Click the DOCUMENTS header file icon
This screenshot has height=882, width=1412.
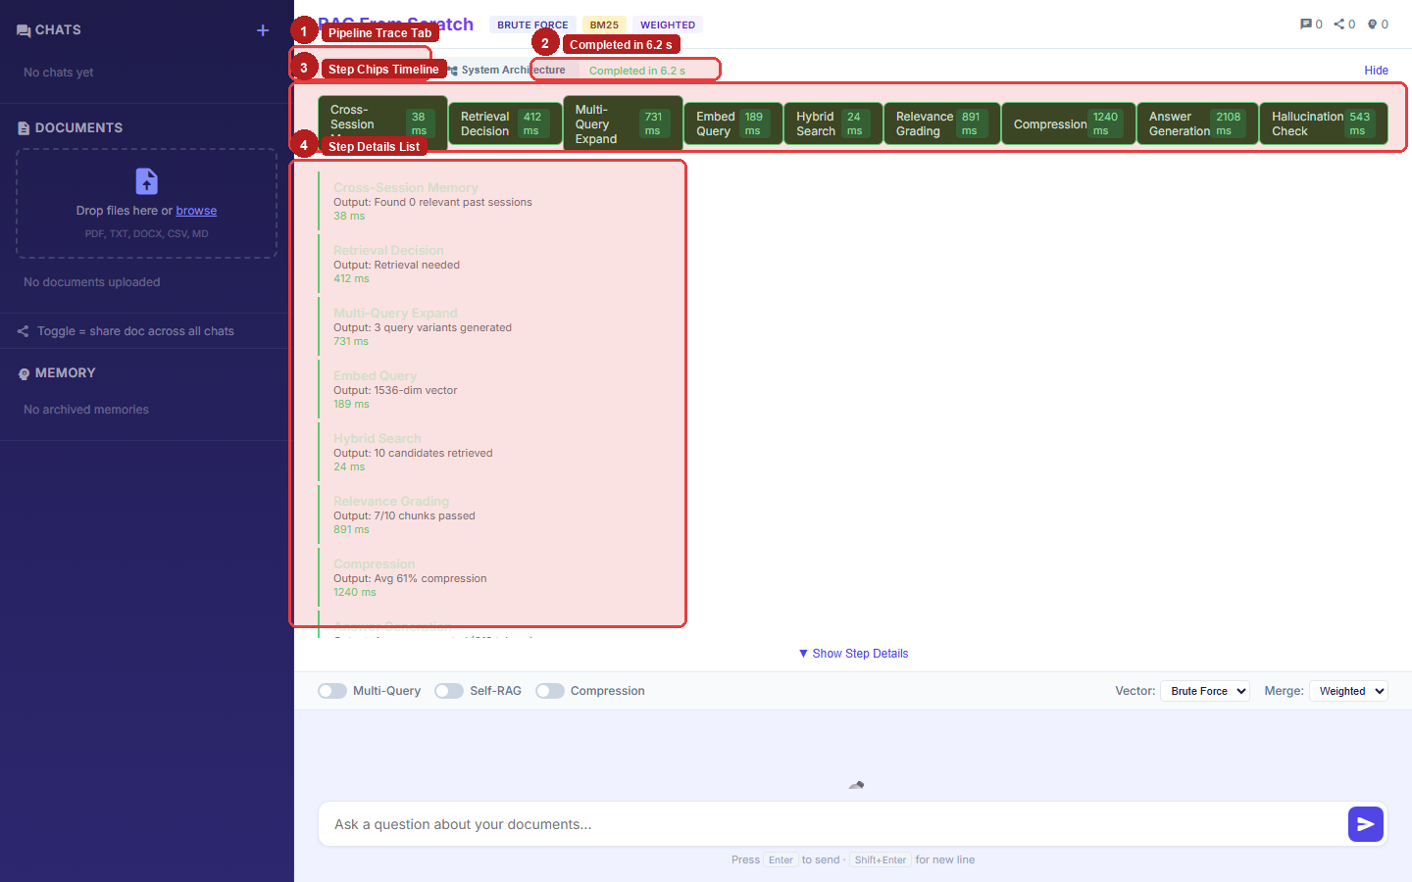(x=24, y=128)
